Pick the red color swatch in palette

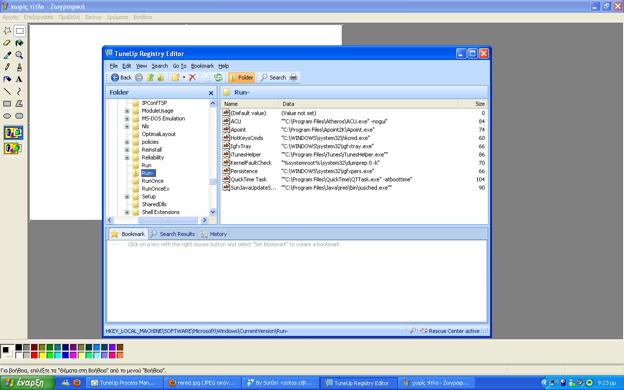[x=34, y=355]
